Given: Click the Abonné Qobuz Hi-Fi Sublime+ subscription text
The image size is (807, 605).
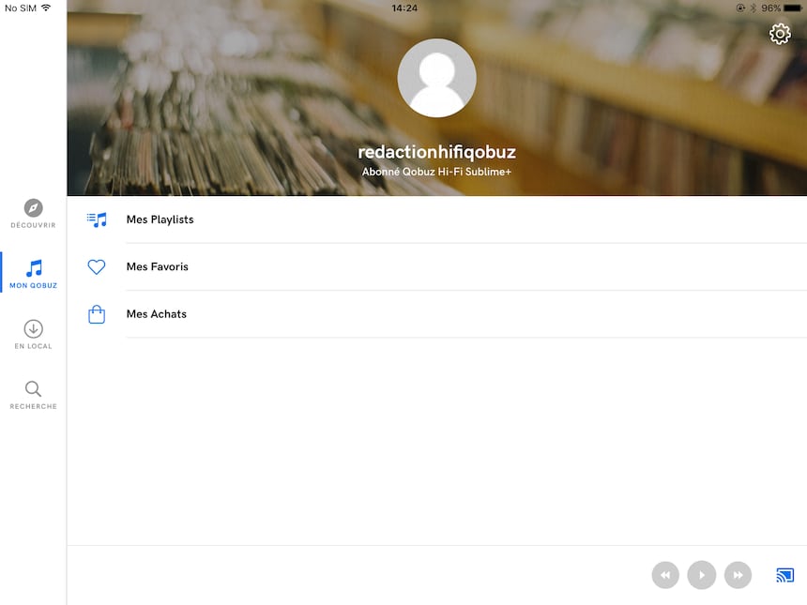Looking at the screenshot, I should click(x=436, y=172).
